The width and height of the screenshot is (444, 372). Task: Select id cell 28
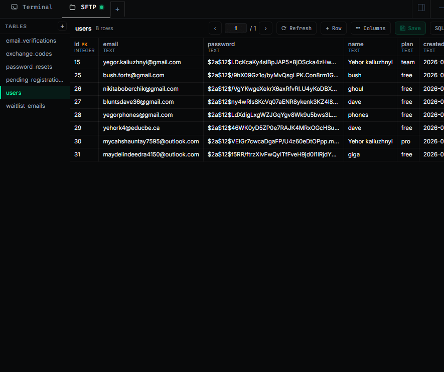pyautogui.click(x=84, y=115)
